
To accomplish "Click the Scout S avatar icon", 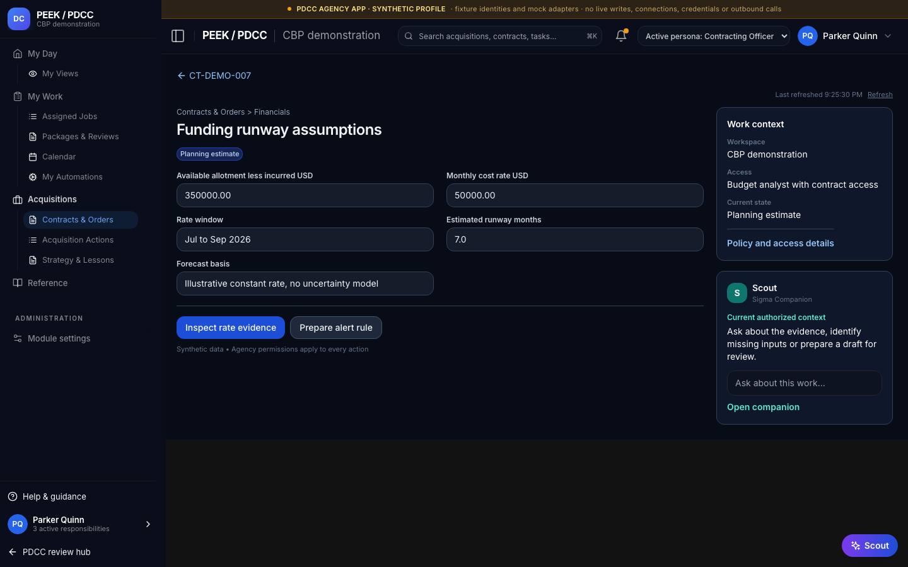I will coord(737,293).
